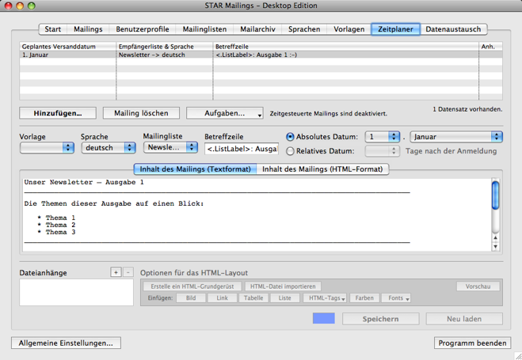Switch to the Mailarchiv tab

(x=257, y=29)
